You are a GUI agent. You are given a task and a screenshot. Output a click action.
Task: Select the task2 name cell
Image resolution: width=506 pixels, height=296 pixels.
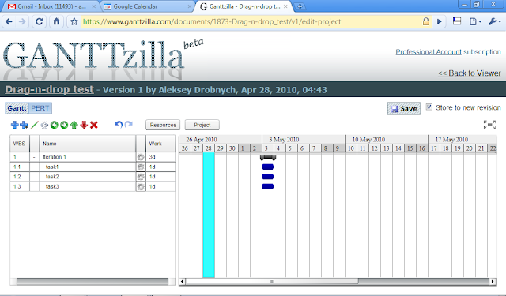(x=88, y=177)
